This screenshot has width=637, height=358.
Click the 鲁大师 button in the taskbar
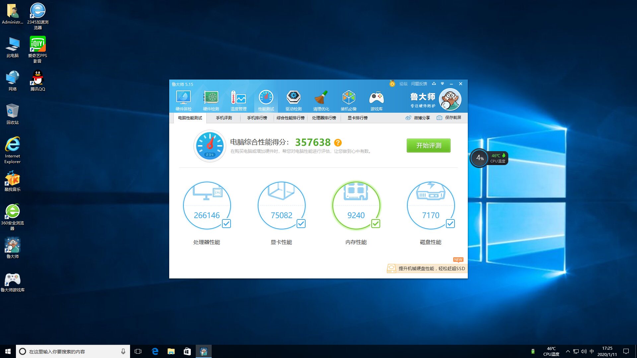pyautogui.click(x=203, y=351)
